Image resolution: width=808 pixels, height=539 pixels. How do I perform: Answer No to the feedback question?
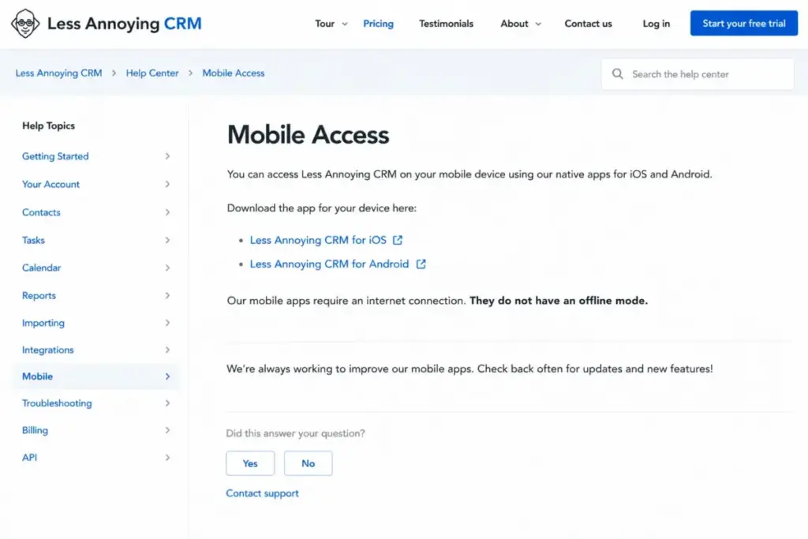[x=309, y=463]
